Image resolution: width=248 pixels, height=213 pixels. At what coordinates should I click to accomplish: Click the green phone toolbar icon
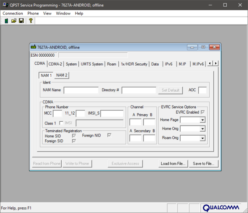[x=6, y=21]
